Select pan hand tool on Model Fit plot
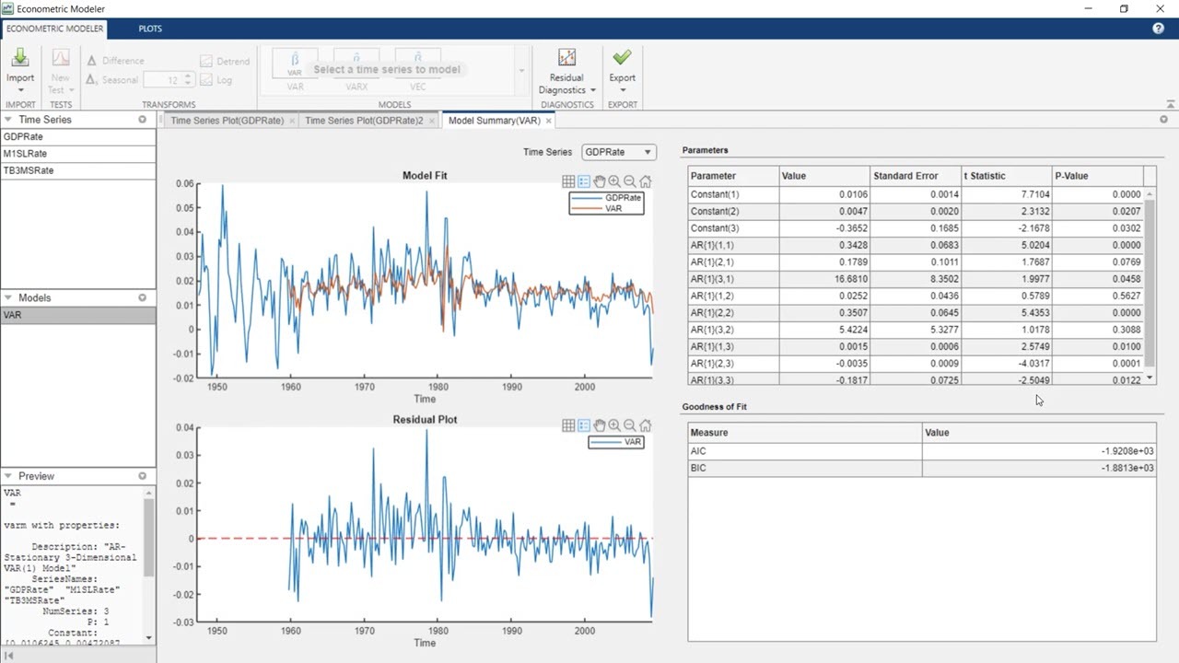 click(x=599, y=182)
